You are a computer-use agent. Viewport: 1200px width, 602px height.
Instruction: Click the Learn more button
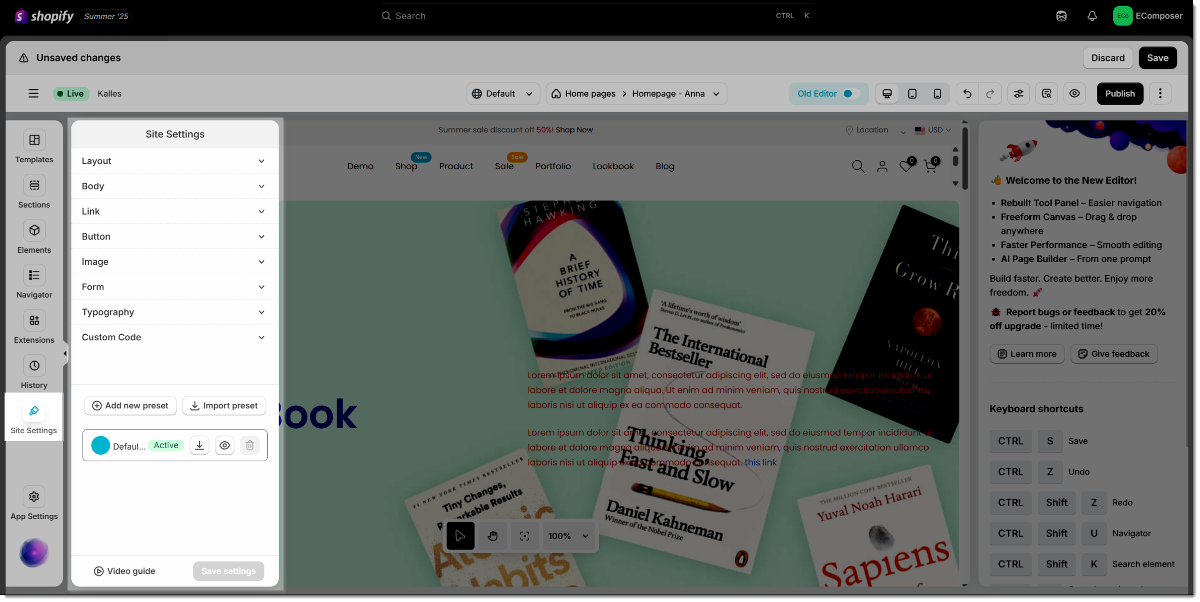coord(1027,354)
